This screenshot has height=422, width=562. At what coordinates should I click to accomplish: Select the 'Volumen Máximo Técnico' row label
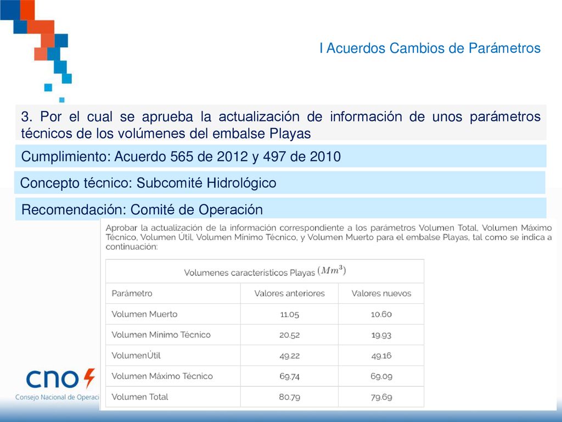[x=162, y=376]
